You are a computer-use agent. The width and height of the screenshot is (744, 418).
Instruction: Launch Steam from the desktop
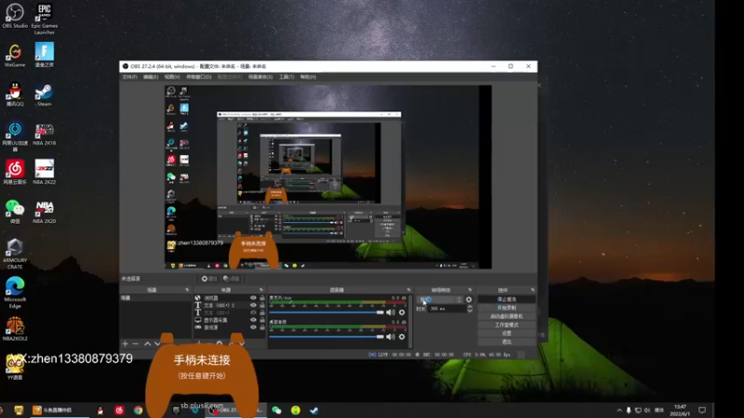coord(44,95)
